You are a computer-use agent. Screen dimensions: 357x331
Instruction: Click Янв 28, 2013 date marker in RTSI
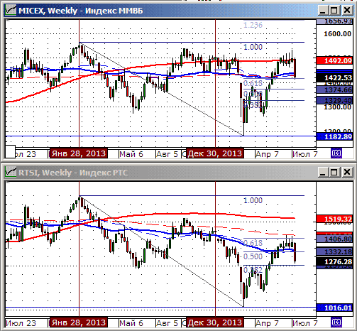click(x=79, y=322)
